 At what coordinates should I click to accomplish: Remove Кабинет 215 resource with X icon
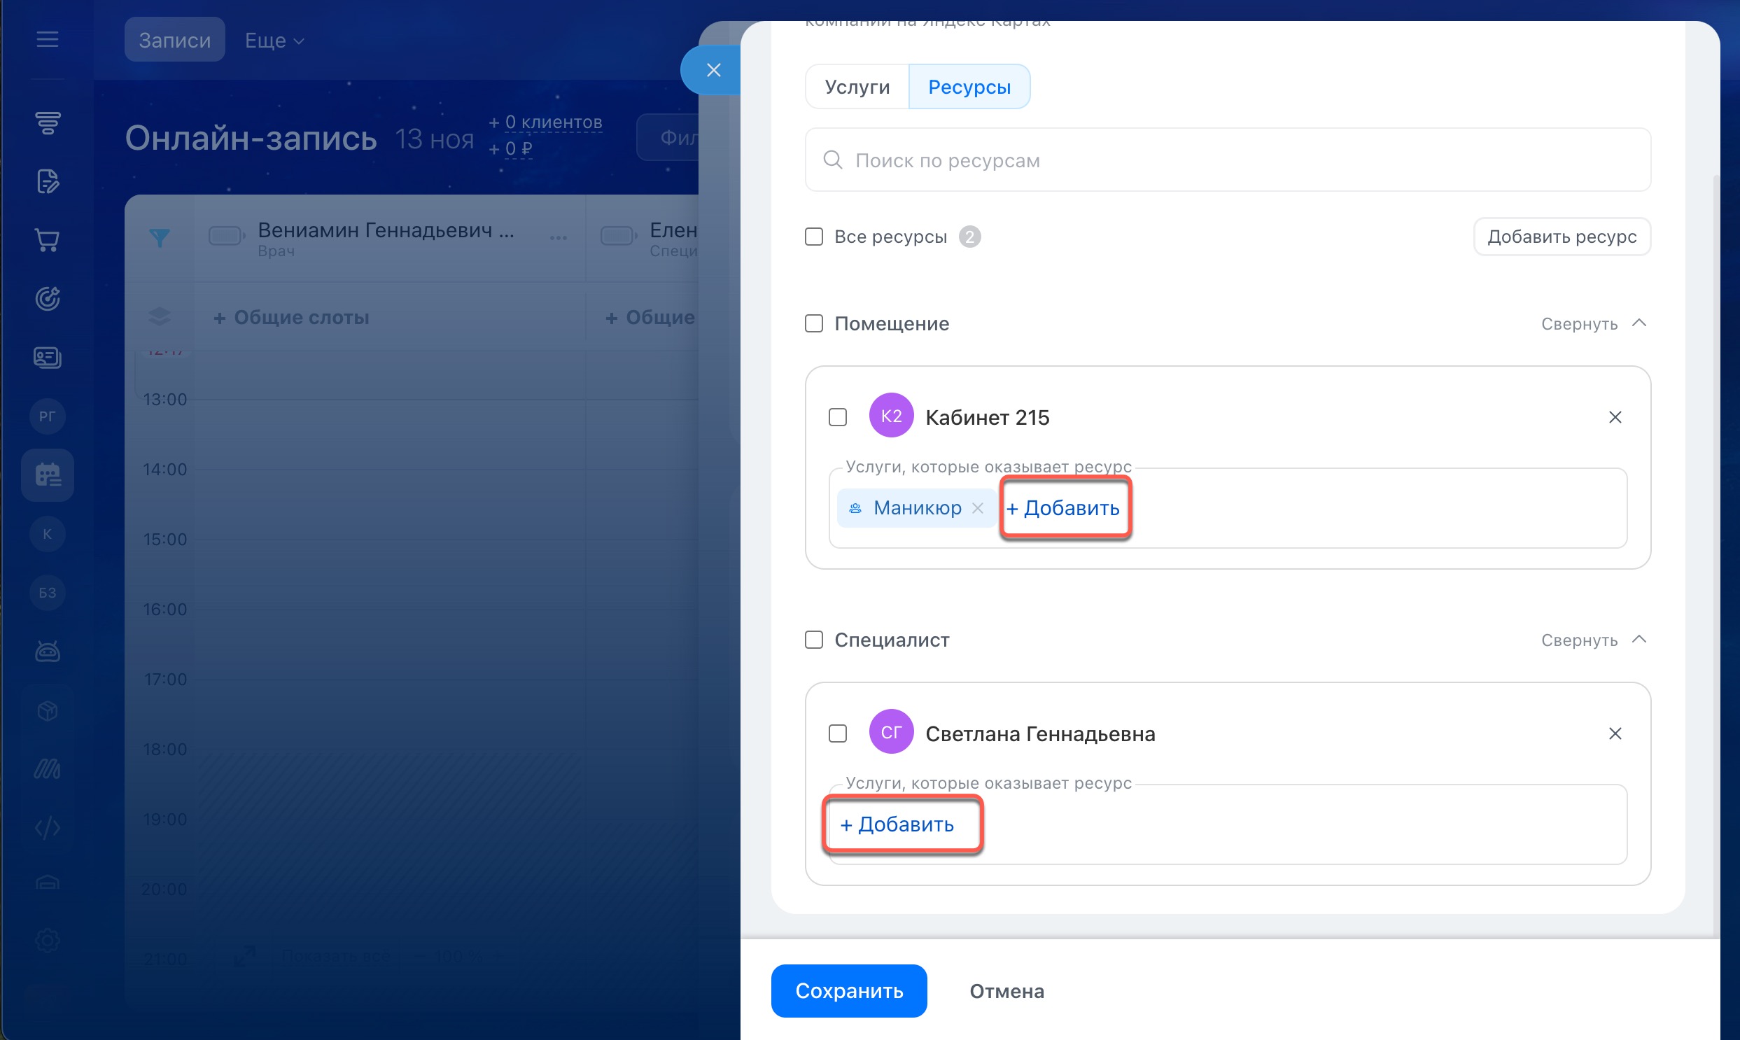tap(1615, 418)
